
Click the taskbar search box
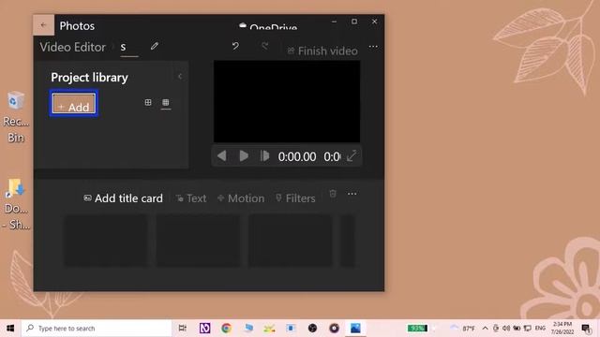(97, 329)
